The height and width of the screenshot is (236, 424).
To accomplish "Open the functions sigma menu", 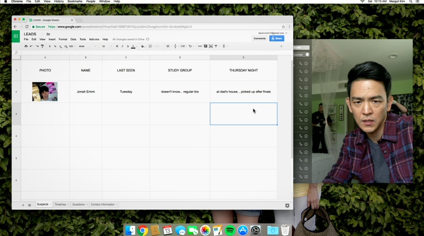I will pos(224,46).
